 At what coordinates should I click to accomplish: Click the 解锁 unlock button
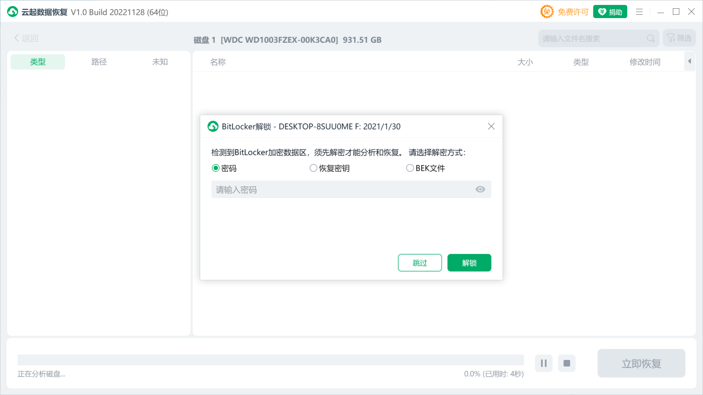click(x=469, y=262)
